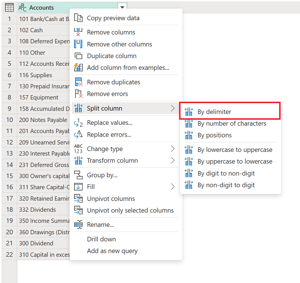Click the Remove errors icon

tap(78, 94)
